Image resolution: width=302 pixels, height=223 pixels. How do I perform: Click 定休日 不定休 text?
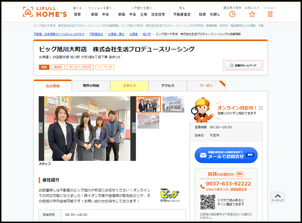click(x=207, y=135)
